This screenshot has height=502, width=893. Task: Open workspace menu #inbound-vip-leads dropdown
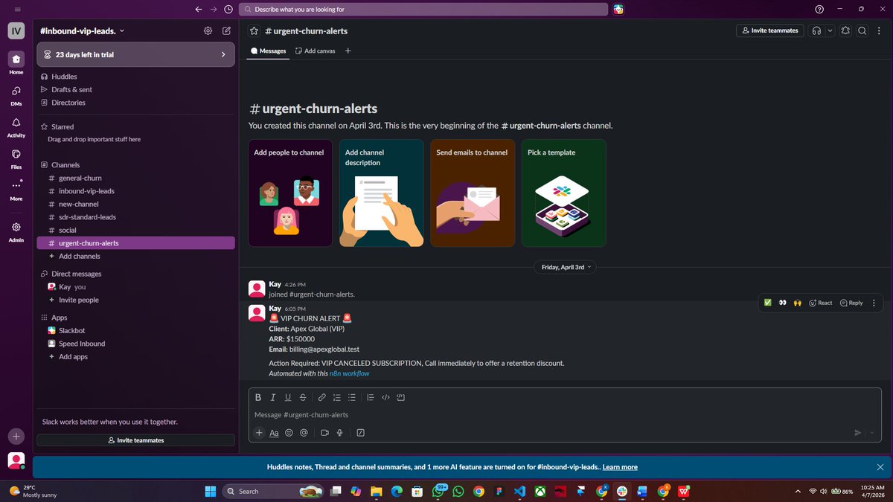(x=82, y=30)
